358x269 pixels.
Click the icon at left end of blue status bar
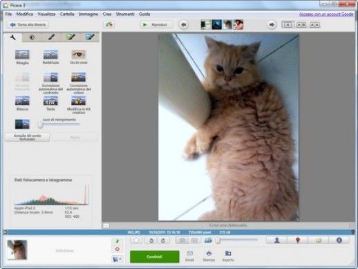pos(6,232)
